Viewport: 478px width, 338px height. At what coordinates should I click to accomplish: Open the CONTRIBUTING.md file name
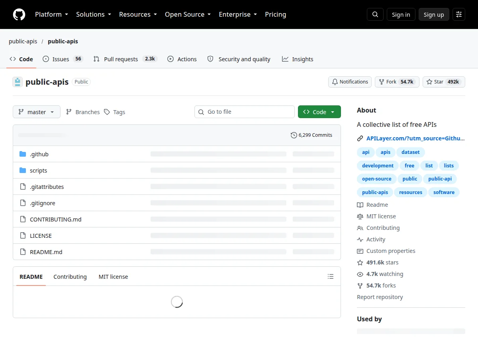pyautogui.click(x=56, y=219)
